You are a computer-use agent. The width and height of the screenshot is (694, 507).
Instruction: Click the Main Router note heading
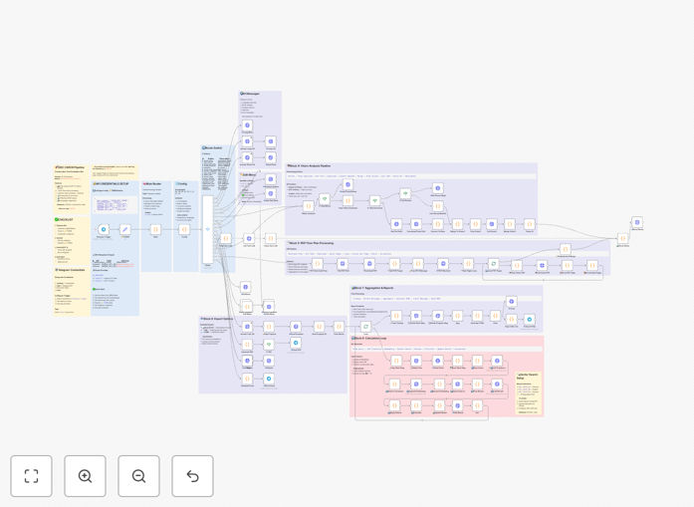[152, 183]
